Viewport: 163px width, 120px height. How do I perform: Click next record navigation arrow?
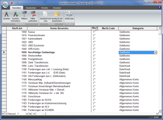click(x=27, y=114)
